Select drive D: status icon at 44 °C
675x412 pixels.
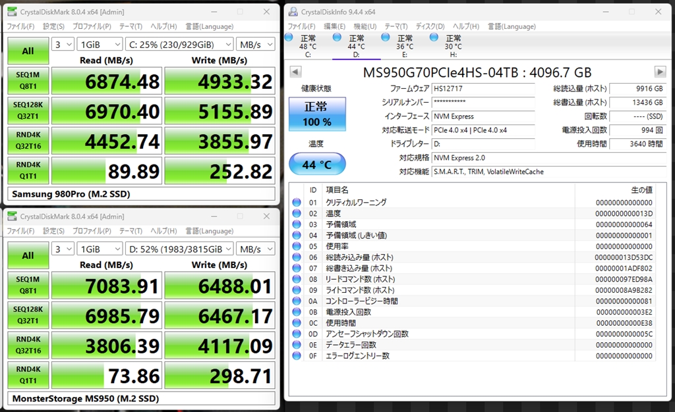point(337,38)
